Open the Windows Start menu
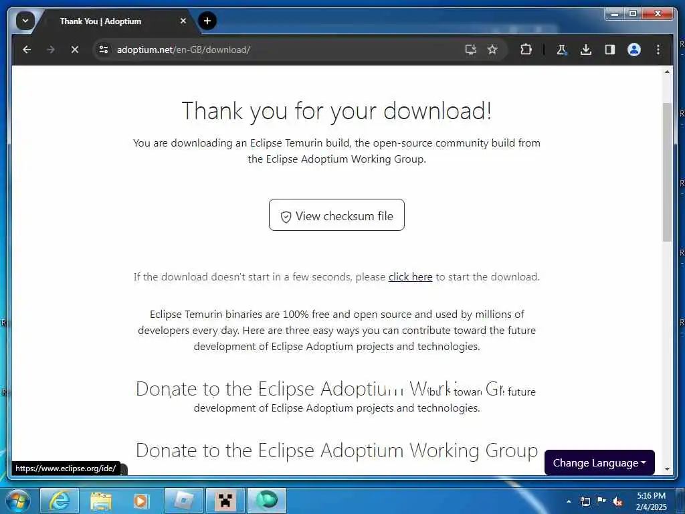Viewport: 685px width, 514px height. [18, 501]
